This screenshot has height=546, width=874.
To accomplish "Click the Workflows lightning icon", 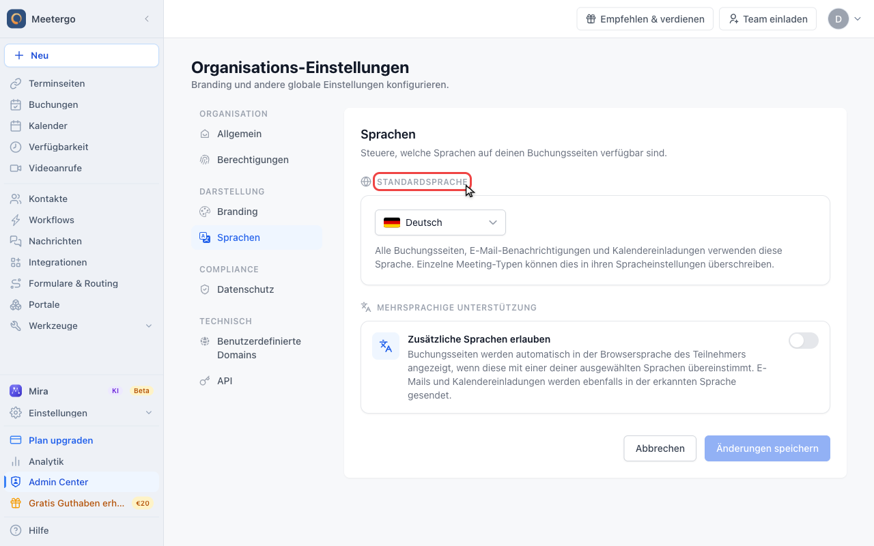I will pos(16,220).
